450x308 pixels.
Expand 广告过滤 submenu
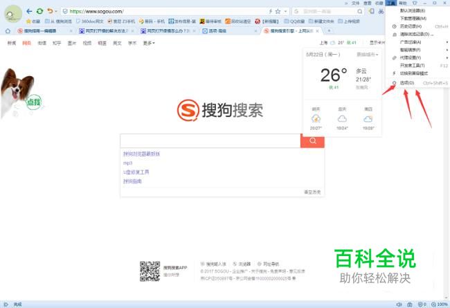[417, 42]
